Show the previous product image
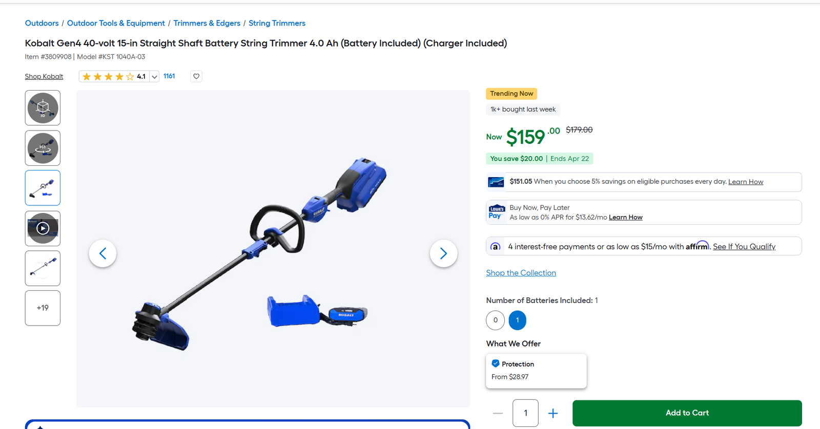 click(x=102, y=253)
